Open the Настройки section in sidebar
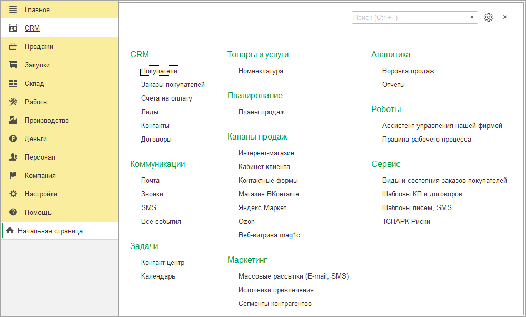This screenshot has height=317, width=526. click(41, 194)
